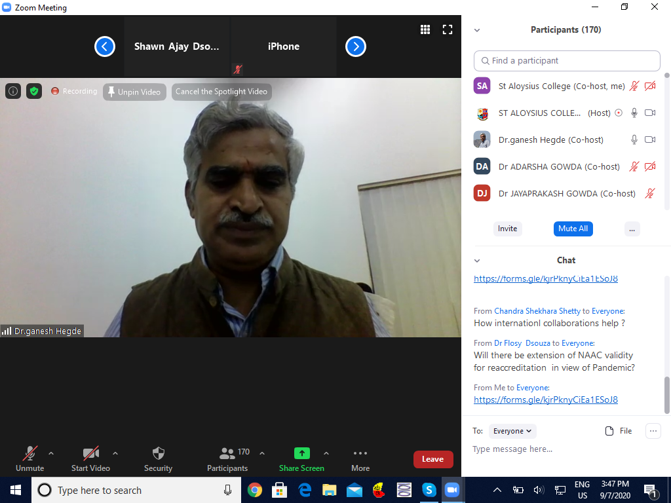
Task: Start Video in meeting toolbar
Action: tap(90, 459)
